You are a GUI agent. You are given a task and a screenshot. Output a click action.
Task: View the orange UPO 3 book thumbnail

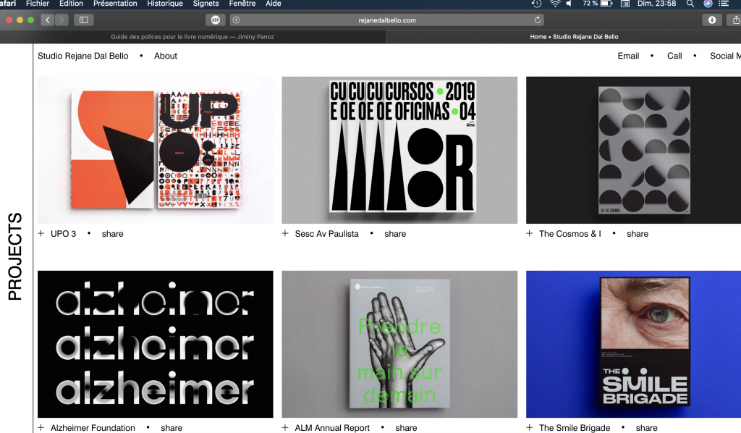click(156, 150)
